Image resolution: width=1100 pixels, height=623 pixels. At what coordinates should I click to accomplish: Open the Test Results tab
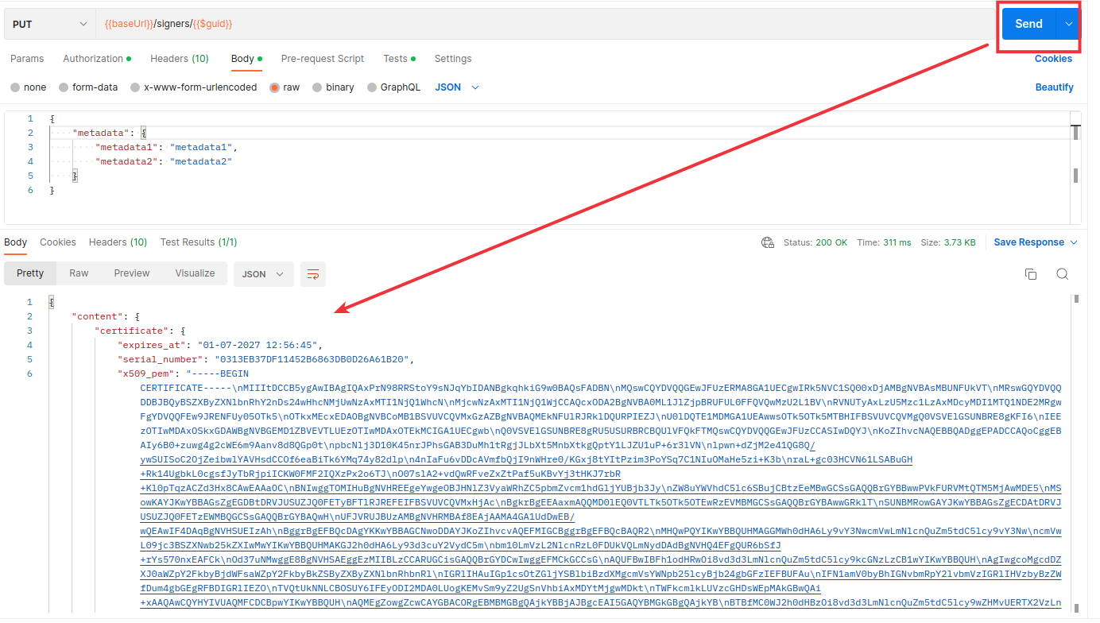tap(198, 242)
